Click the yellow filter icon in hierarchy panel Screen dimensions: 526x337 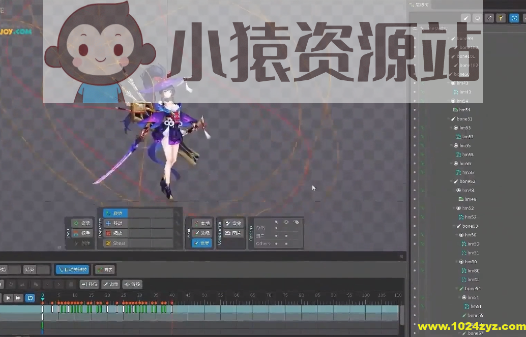[x=501, y=18]
